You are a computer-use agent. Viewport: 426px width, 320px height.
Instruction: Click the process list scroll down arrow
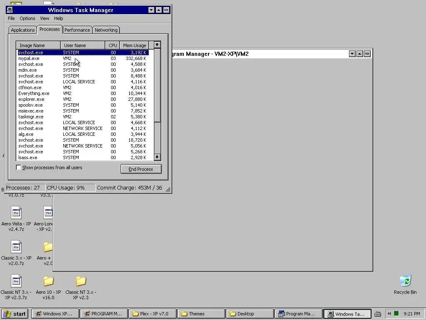click(x=157, y=157)
